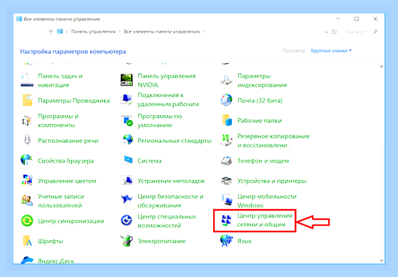Screen dimensions: 398x277
Task: Open the Устранение неполадок link
Action: pos(171,181)
